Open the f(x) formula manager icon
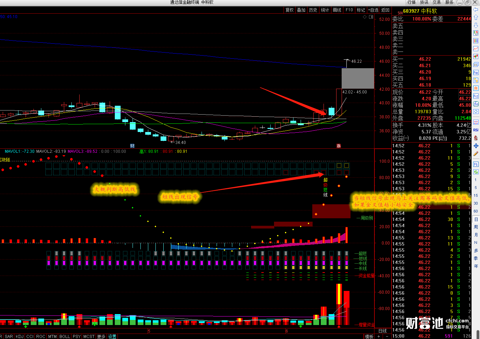This screenshot has width=480, height=339. tap(476, 104)
